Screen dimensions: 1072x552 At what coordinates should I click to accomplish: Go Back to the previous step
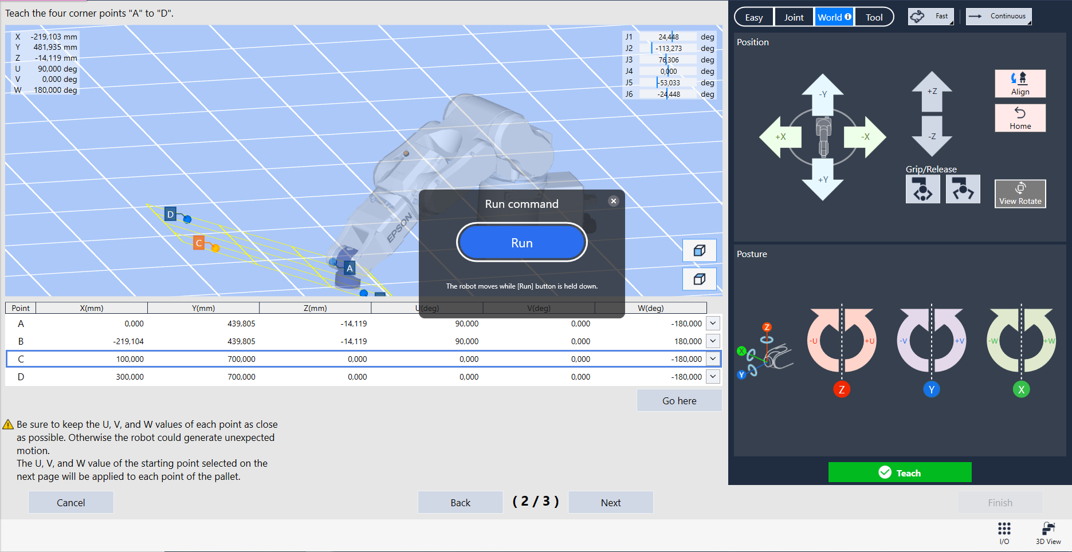[460, 503]
